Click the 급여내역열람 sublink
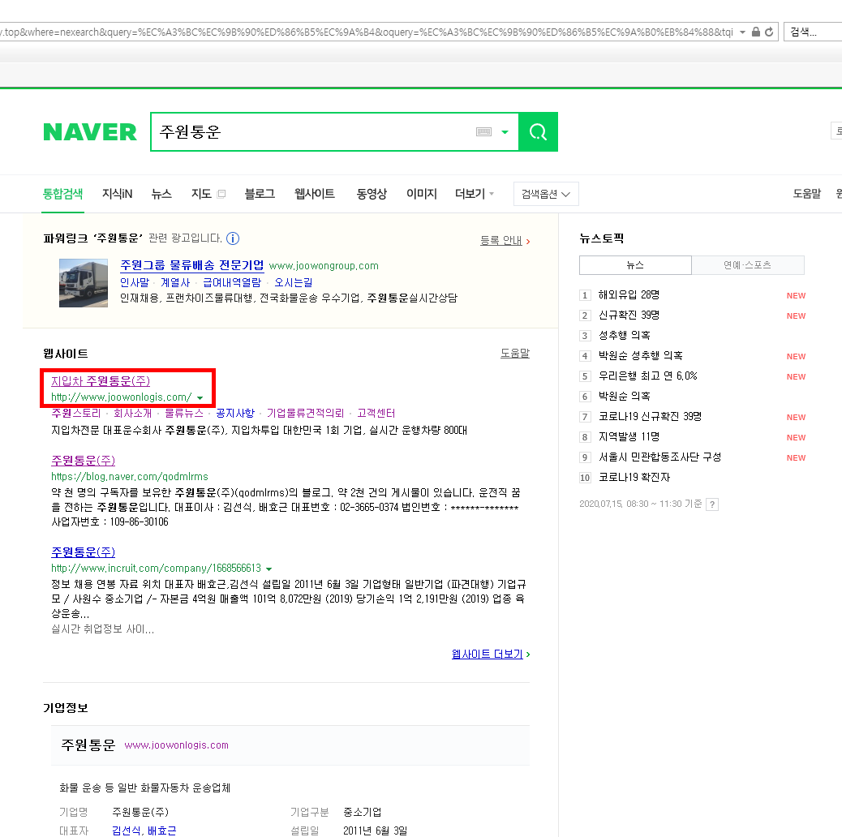 coord(232,282)
